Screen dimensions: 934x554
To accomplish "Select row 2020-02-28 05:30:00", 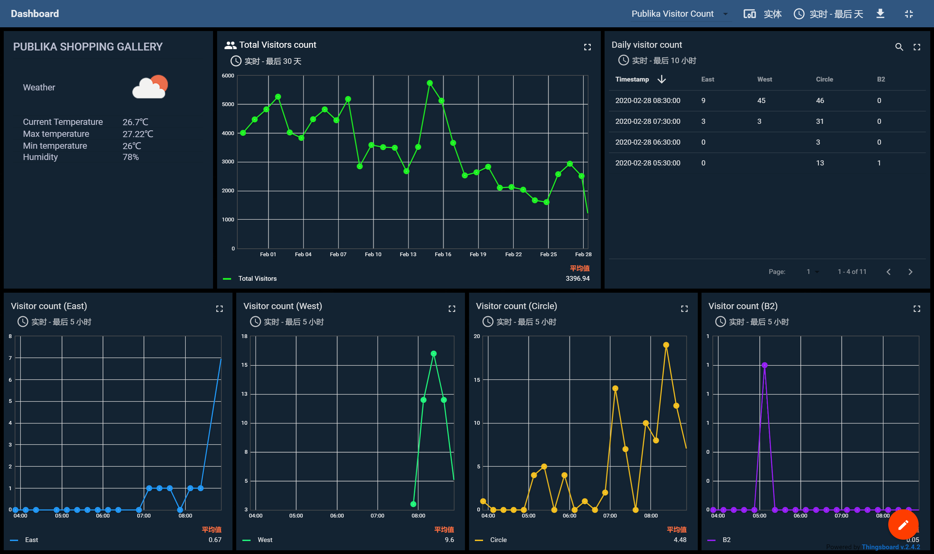I will click(767, 163).
